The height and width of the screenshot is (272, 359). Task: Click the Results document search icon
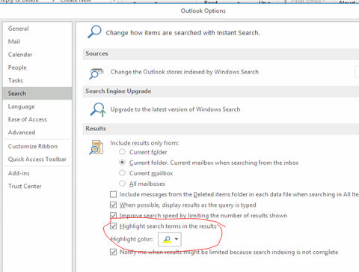click(x=96, y=148)
